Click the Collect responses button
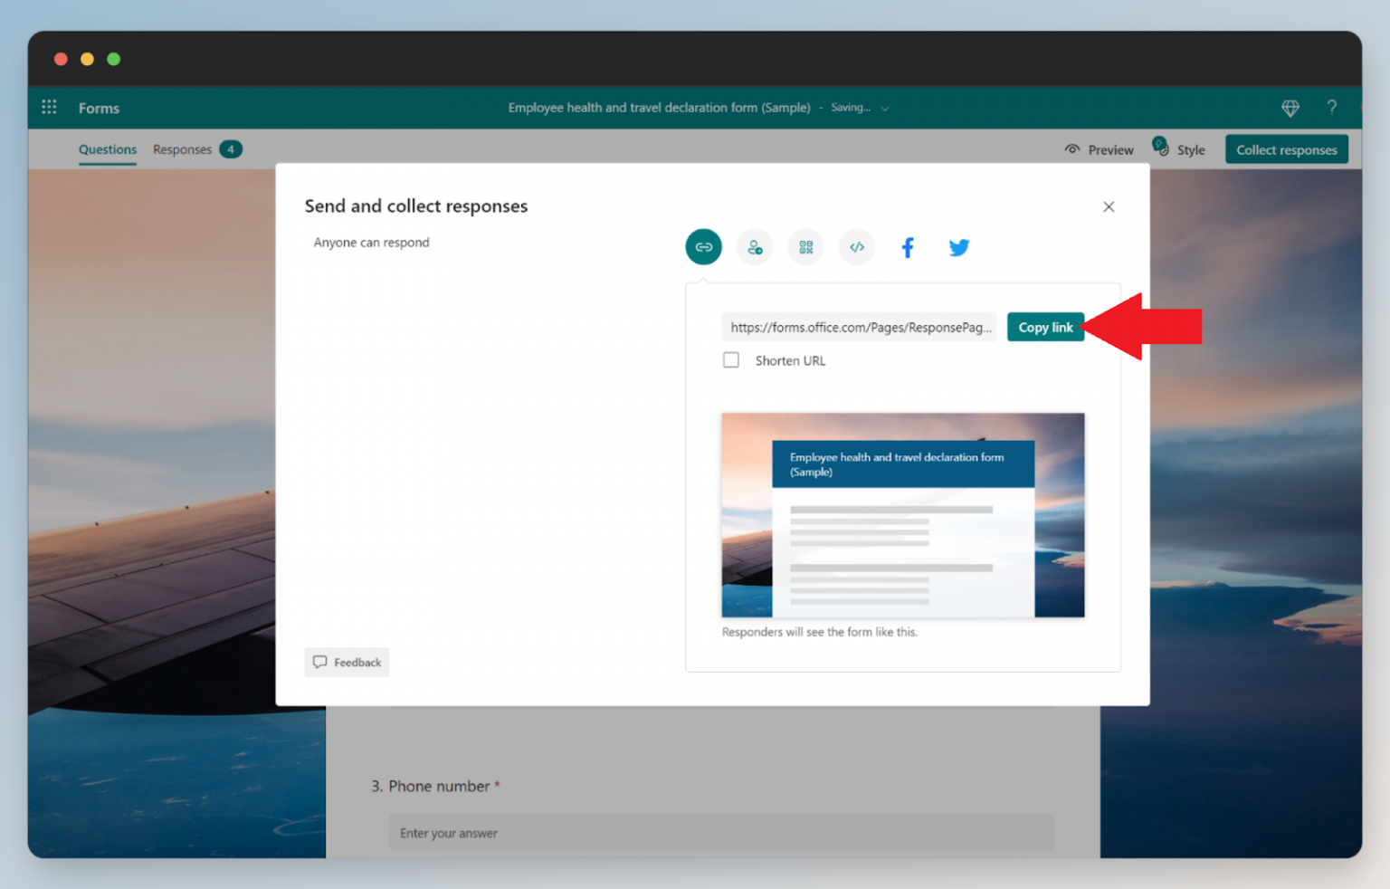Image resolution: width=1390 pixels, height=889 pixels. 1286,148
